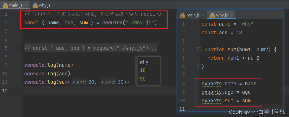This screenshot has height=117, width=289.
Task: Click the number 18 in const age line
Action: [239, 33]
